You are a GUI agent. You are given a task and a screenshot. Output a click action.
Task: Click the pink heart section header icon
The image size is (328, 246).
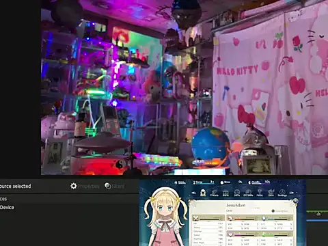tap(230, 234)
